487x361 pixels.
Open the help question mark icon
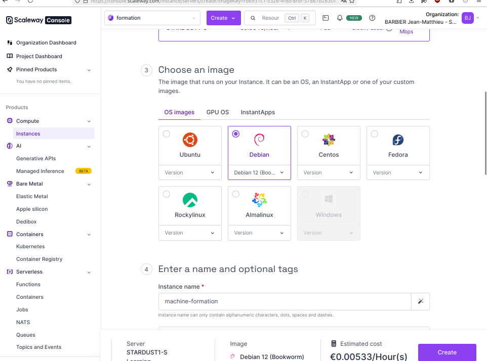point(372,18)
